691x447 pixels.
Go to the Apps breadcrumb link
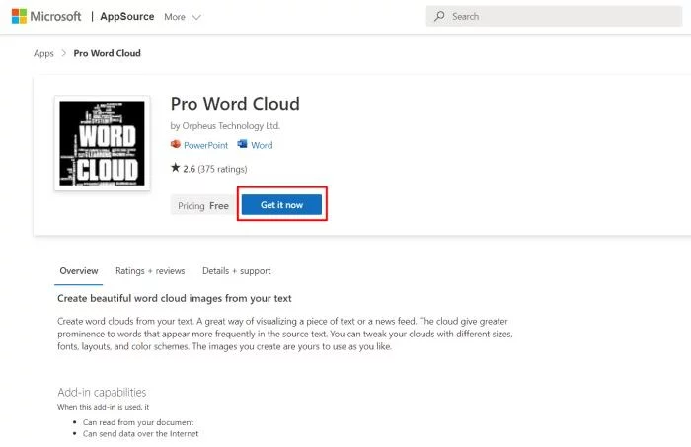(x=43, y=53)
